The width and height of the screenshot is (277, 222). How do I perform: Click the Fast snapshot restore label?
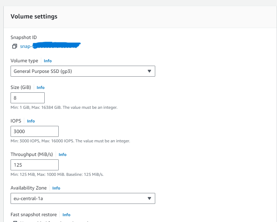pyautogui.click(x=33, y=214)
